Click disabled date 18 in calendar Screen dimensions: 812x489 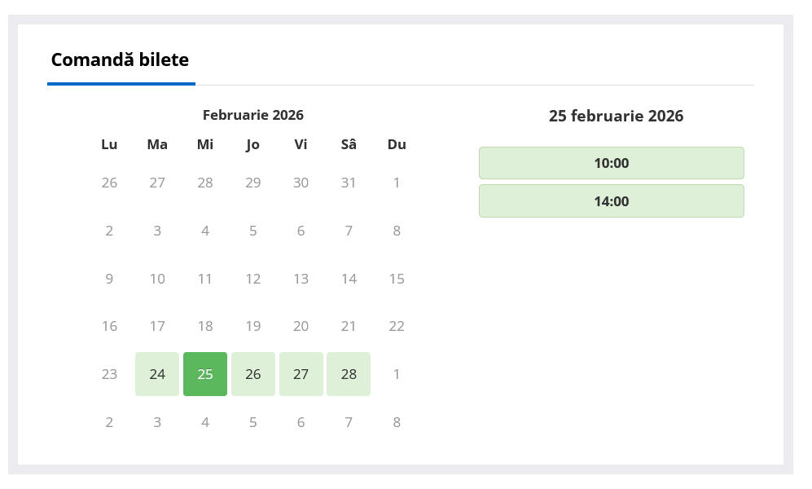(205, 326)
